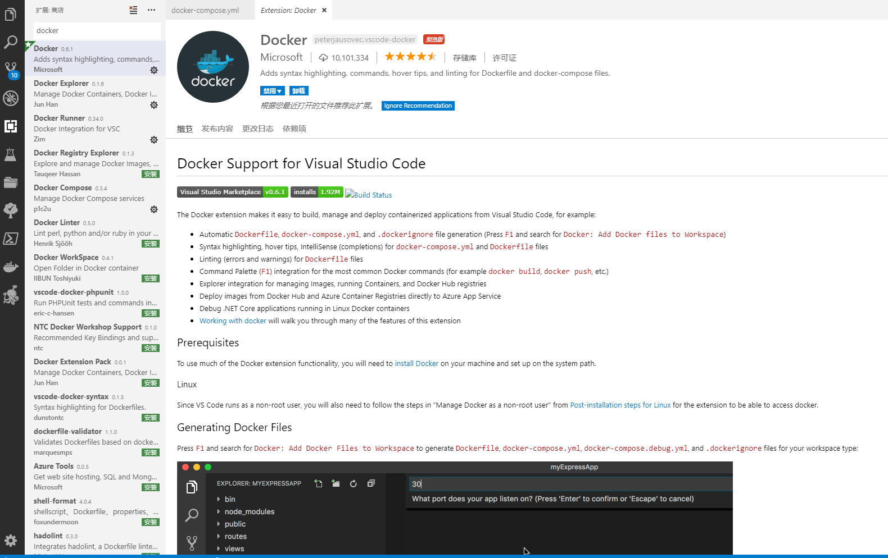The height and width of the screenshot is (558, 888).
Task: Switch to the 依赖项 dependencies tab
Action: [x=295, y=129]
